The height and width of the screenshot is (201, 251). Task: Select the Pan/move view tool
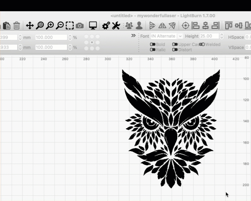[30, 25]
